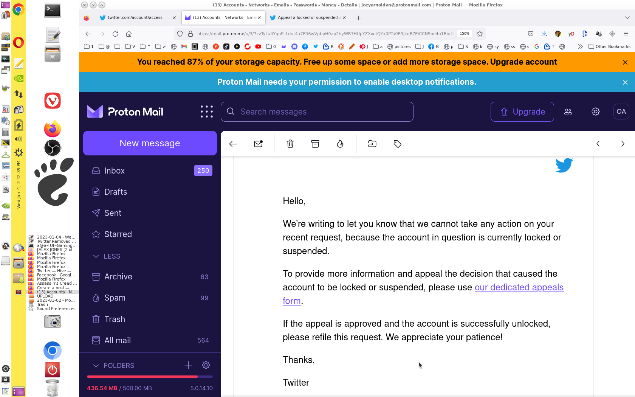Image resolution: width=635 pixels, height=397 pixels.
Task: Bookmark this page with star icon
Action: 480,34
